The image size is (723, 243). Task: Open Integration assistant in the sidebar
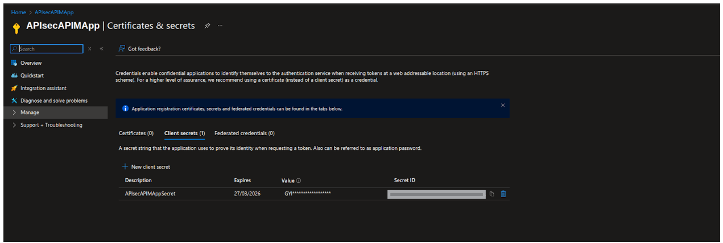[43, 88]
